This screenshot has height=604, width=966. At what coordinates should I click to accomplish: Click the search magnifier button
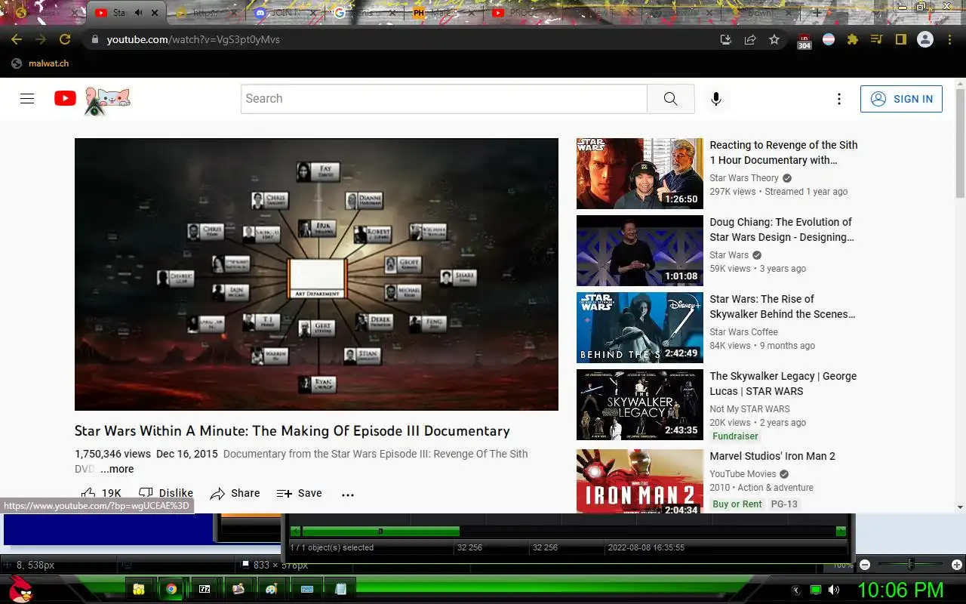click(670, 99)
